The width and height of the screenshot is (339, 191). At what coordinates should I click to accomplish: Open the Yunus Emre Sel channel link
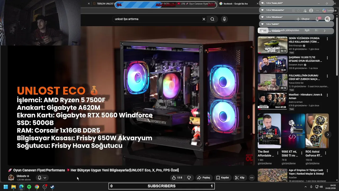[296, 83]
